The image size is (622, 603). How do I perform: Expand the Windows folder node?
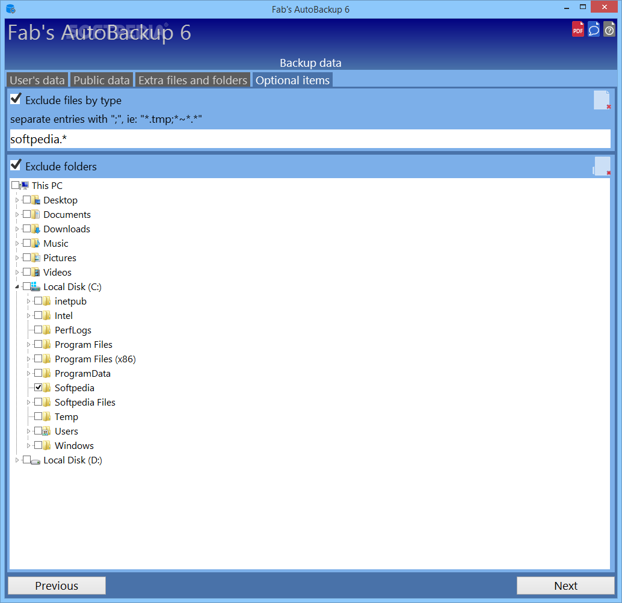[x=28, y=445]
